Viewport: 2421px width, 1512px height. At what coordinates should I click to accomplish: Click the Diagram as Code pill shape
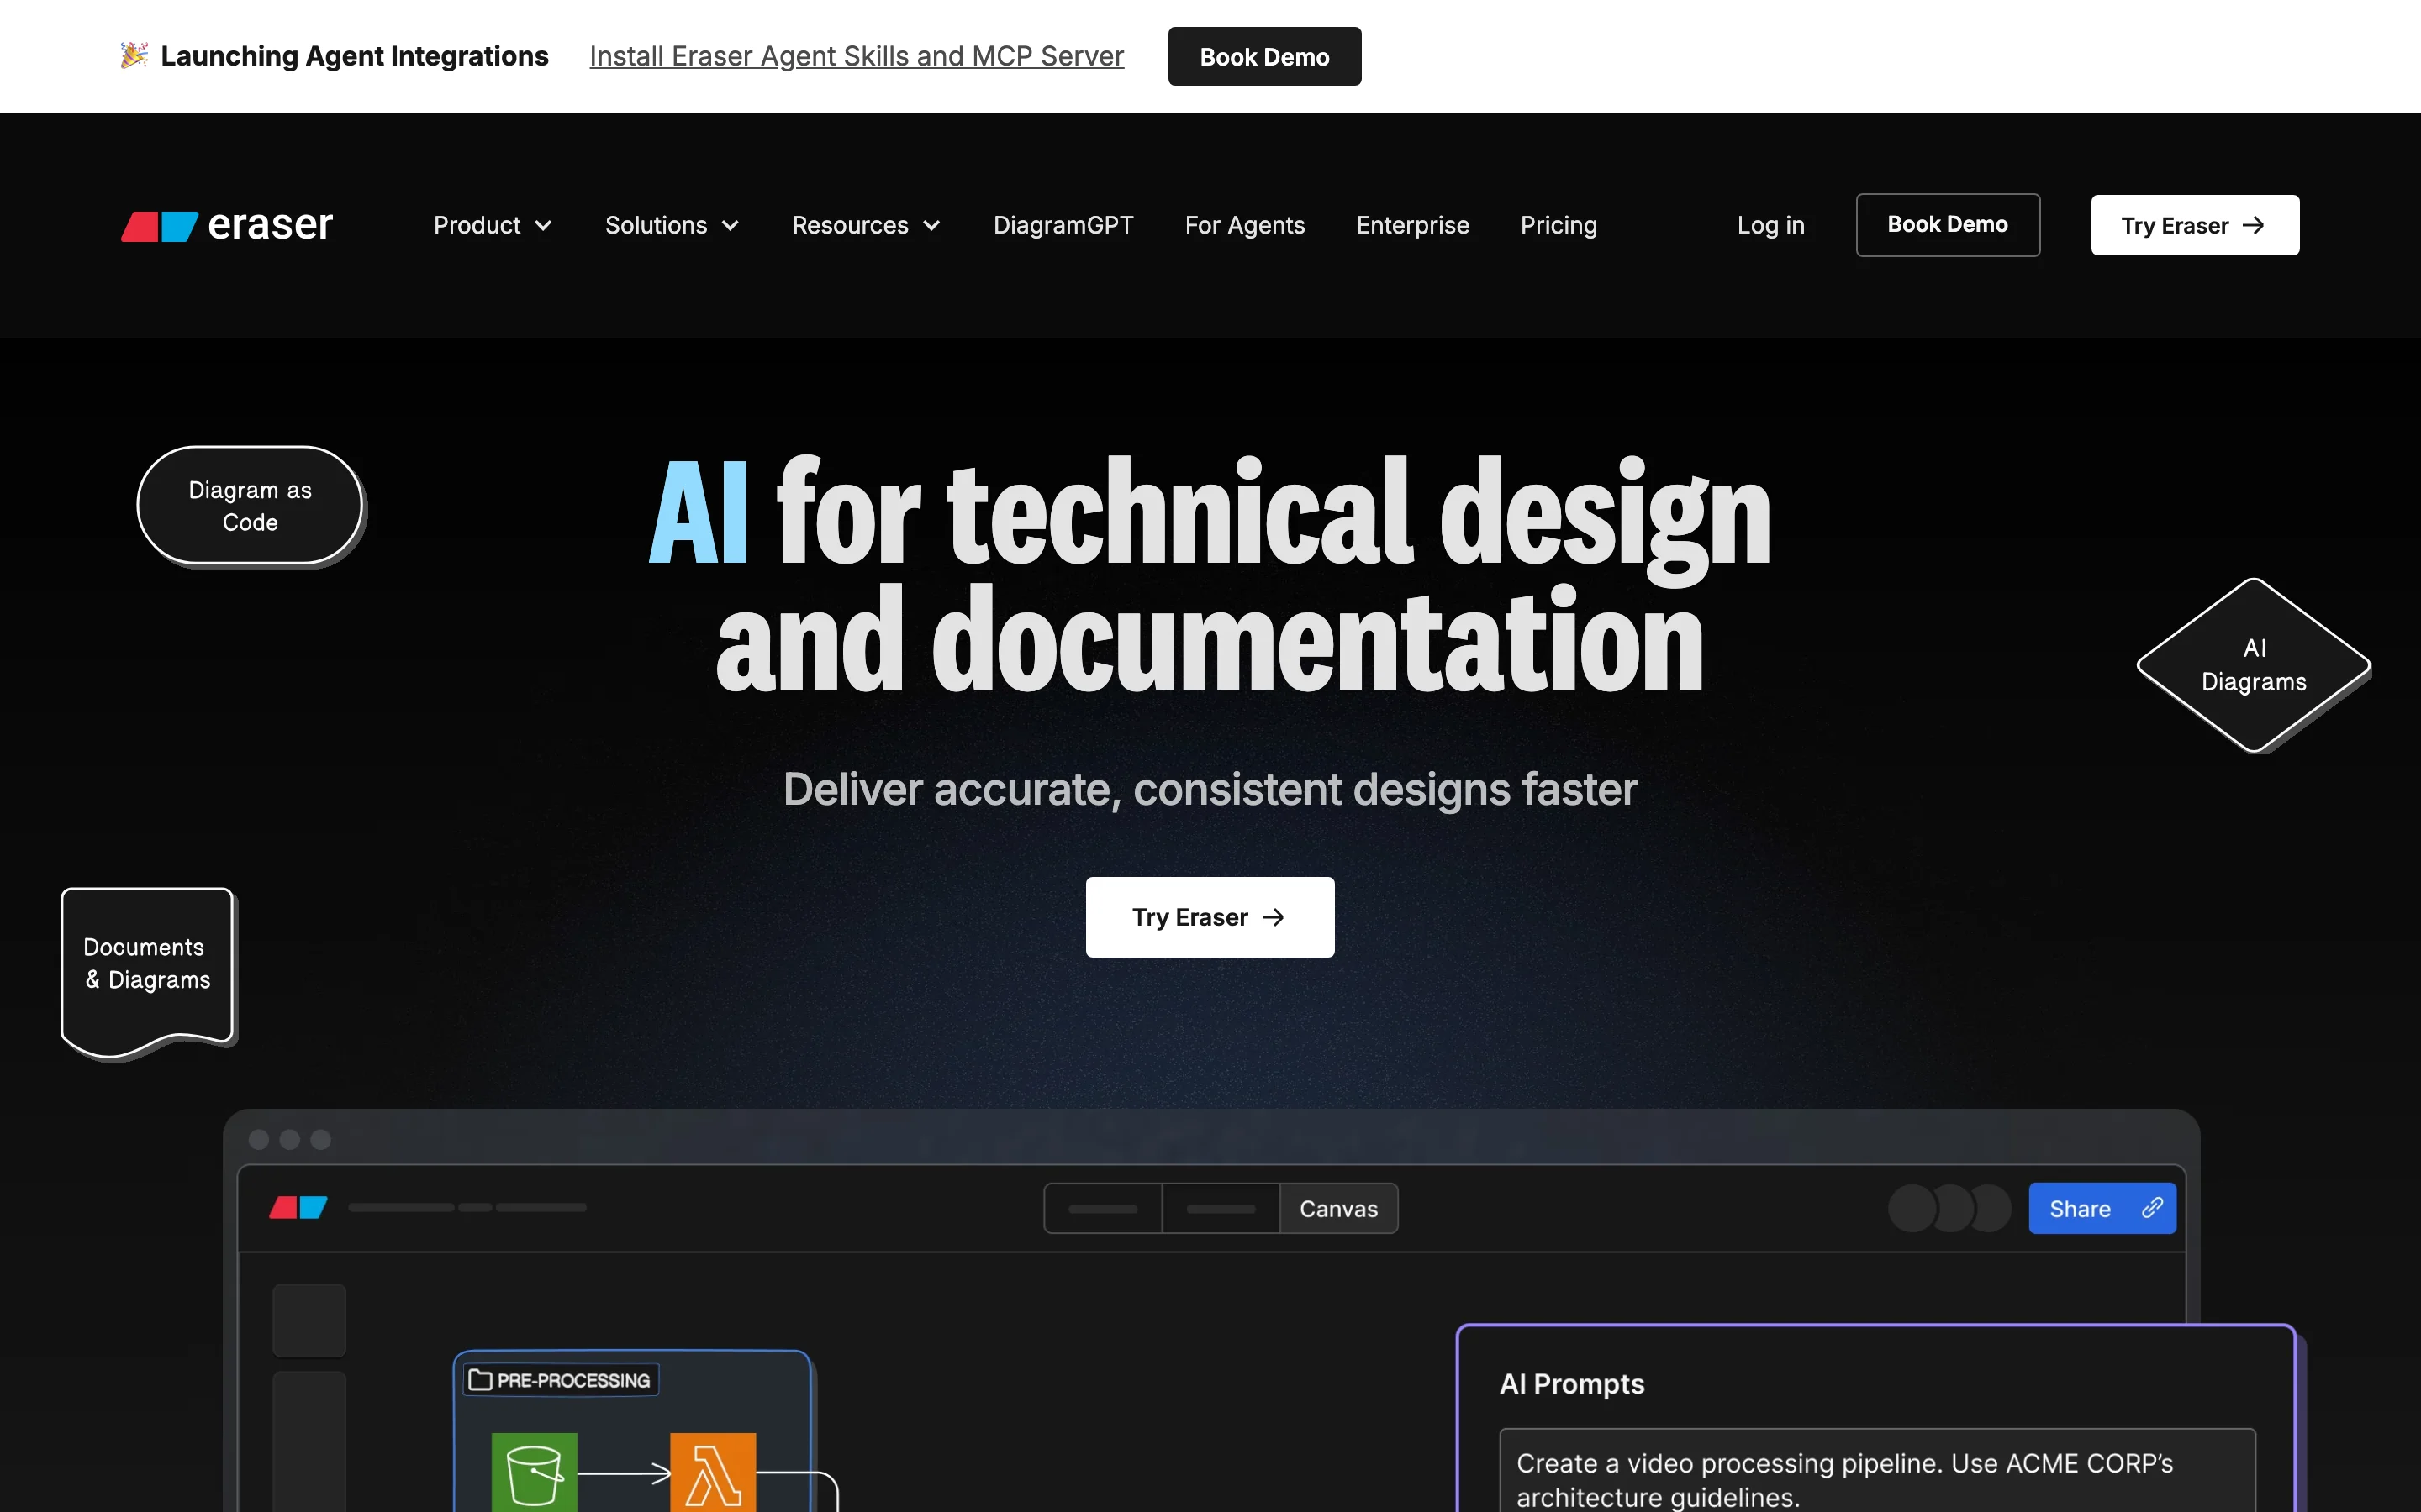[x=251, y=506]
